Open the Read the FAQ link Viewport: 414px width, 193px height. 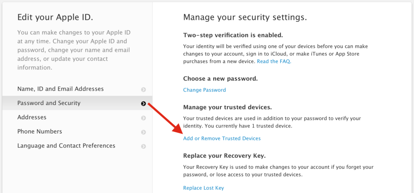274,62
